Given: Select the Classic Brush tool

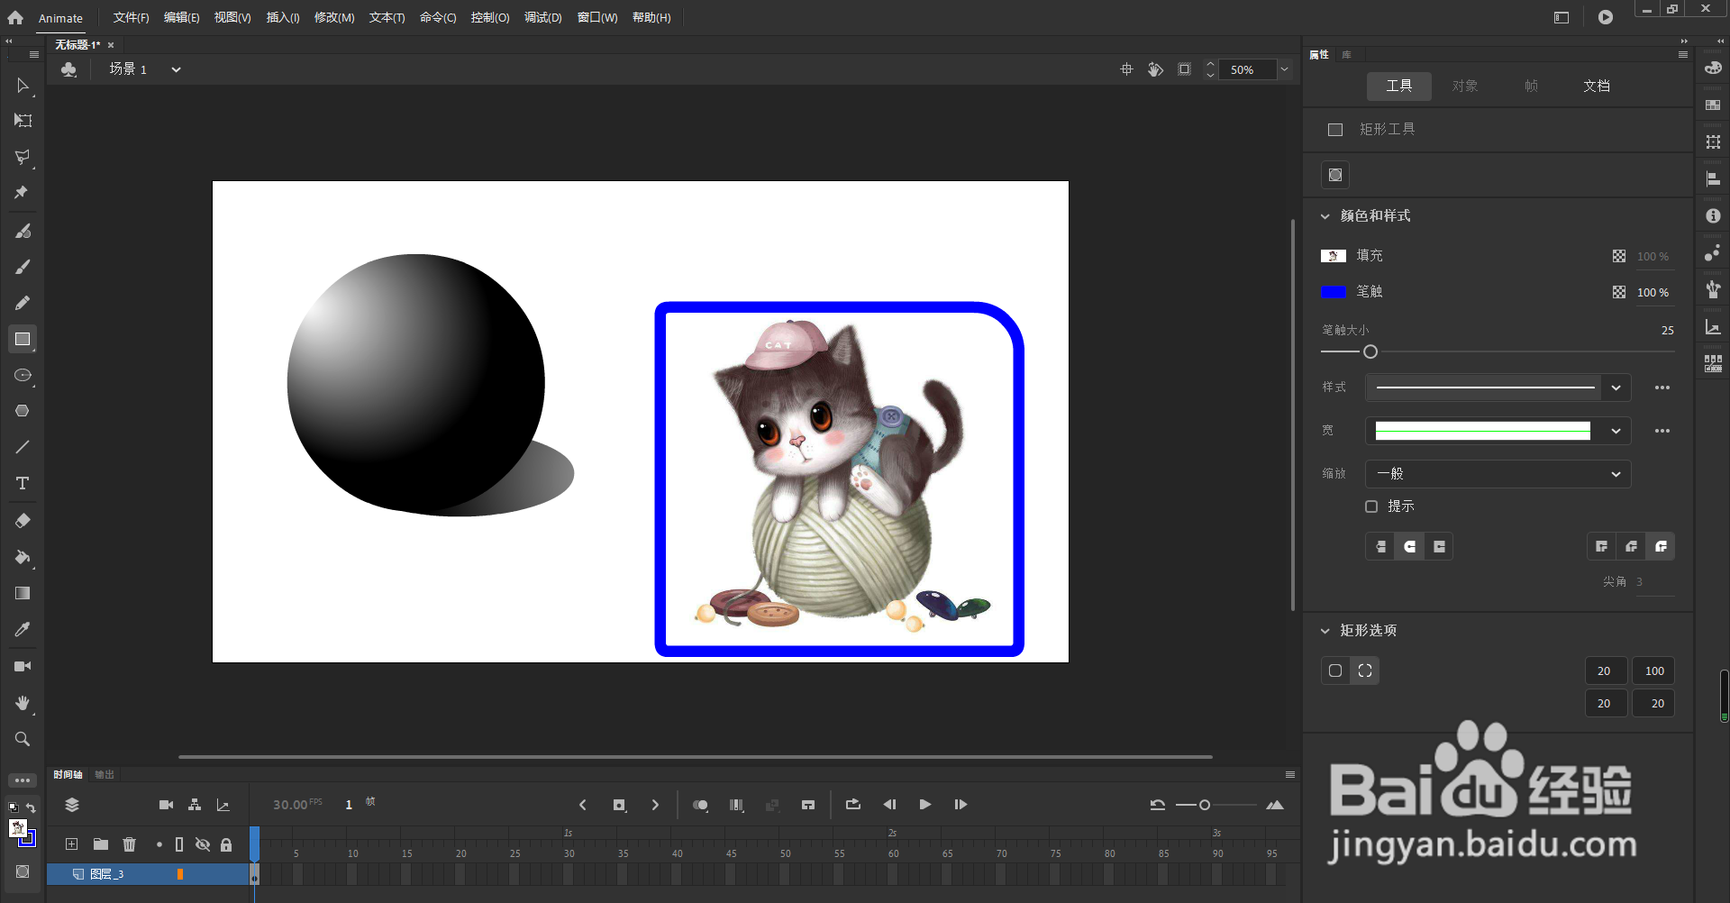Looking at the screenshot, I should (23, 267).
